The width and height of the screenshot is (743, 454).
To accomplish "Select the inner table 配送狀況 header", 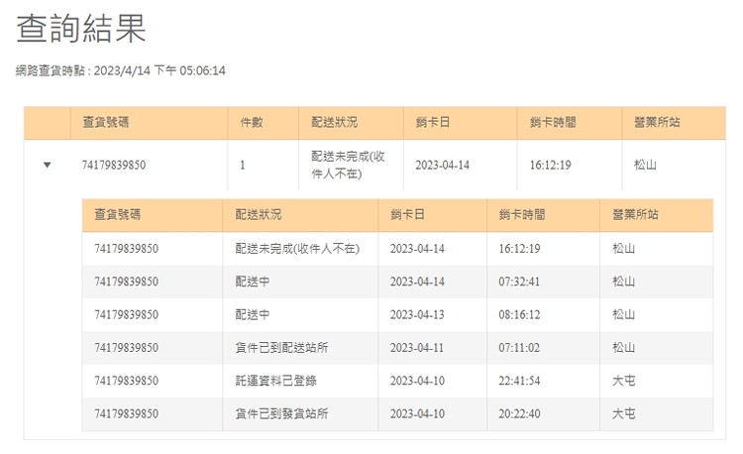I will point(259,215).
